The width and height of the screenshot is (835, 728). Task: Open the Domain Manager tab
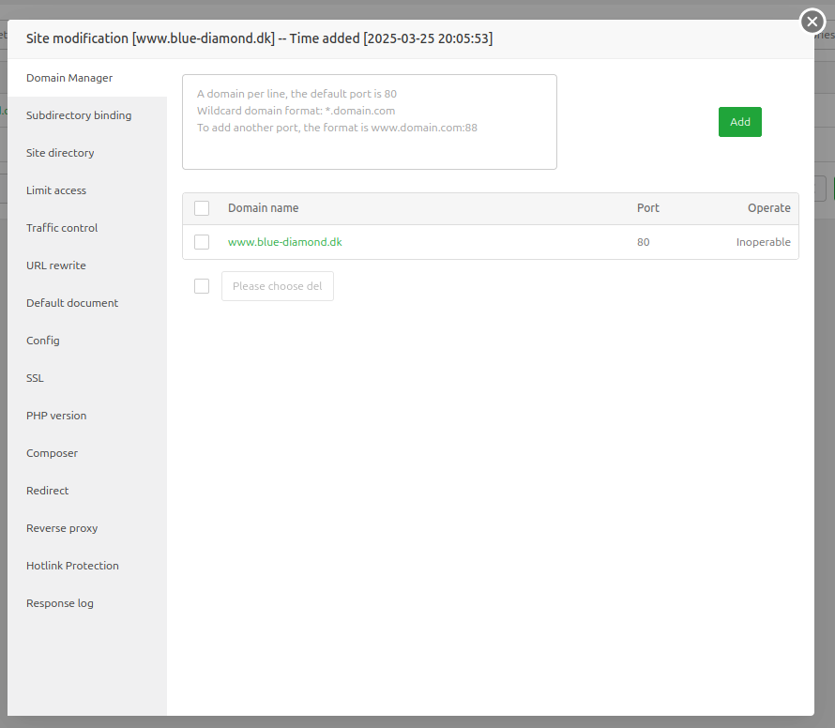87,78
